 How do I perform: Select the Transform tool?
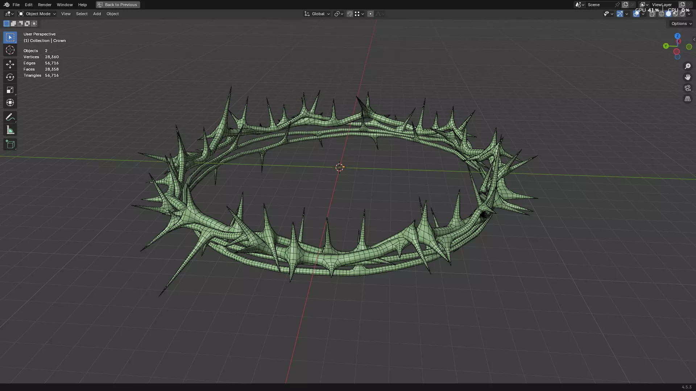[x=10, y=102]
